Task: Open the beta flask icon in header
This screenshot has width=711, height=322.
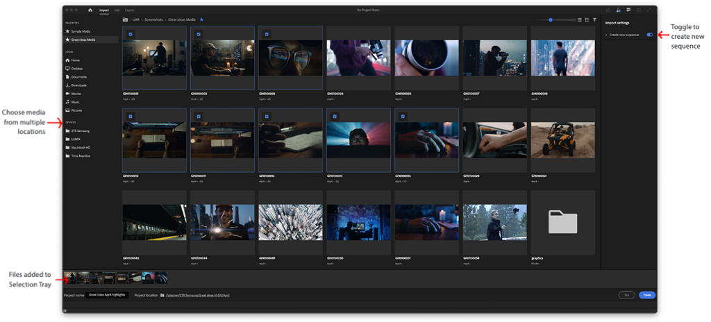Action: click(618, 10)
